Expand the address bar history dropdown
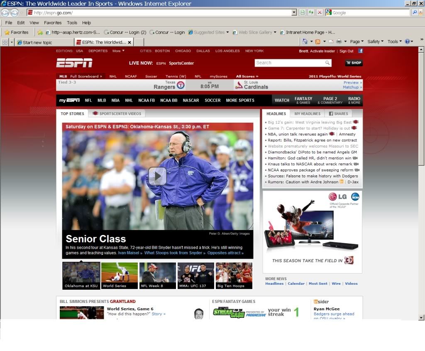Screen dimensions: 425x351 coord(294,12)
